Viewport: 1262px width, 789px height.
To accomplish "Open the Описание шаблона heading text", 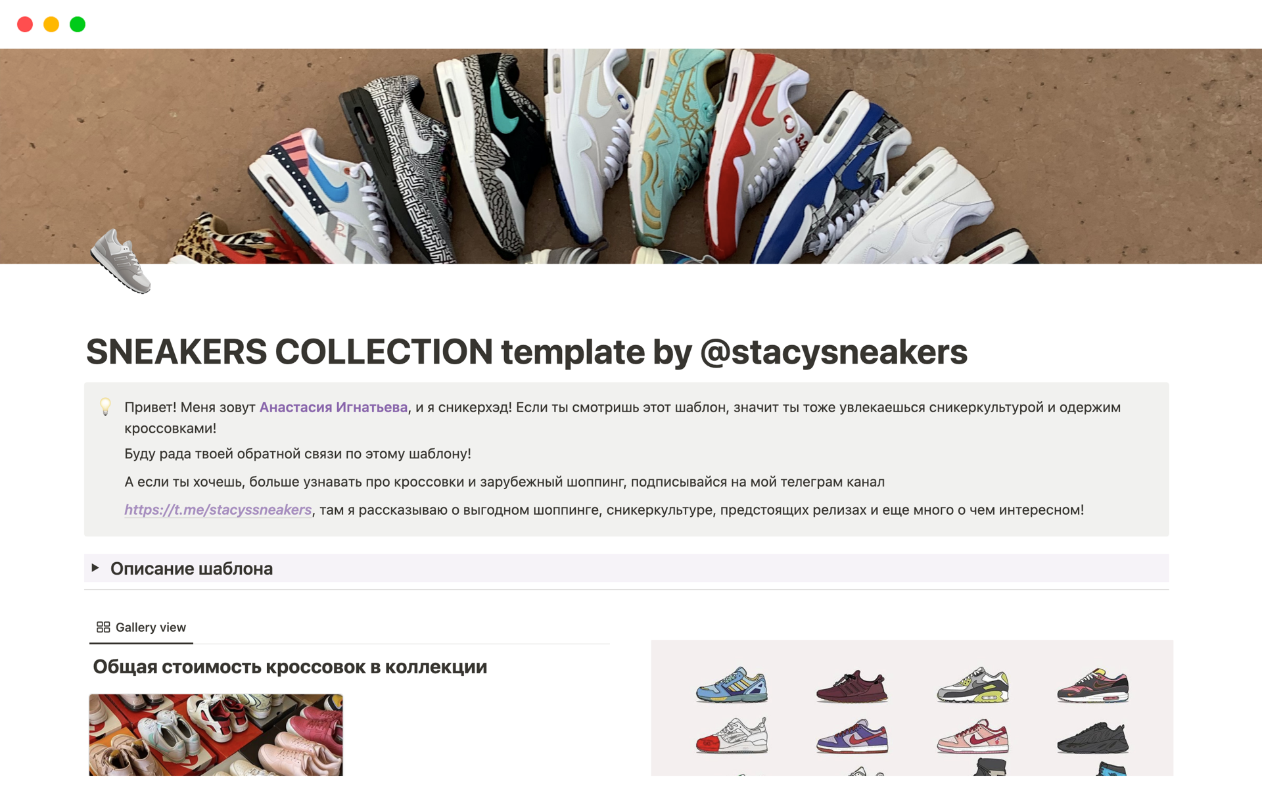I will pyautogui.click(x=191, y=569).
